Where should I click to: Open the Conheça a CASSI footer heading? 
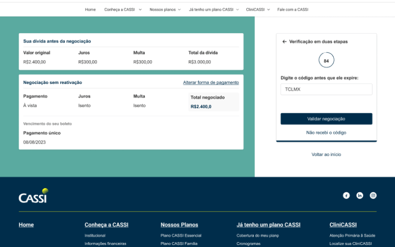coord(106,225)
